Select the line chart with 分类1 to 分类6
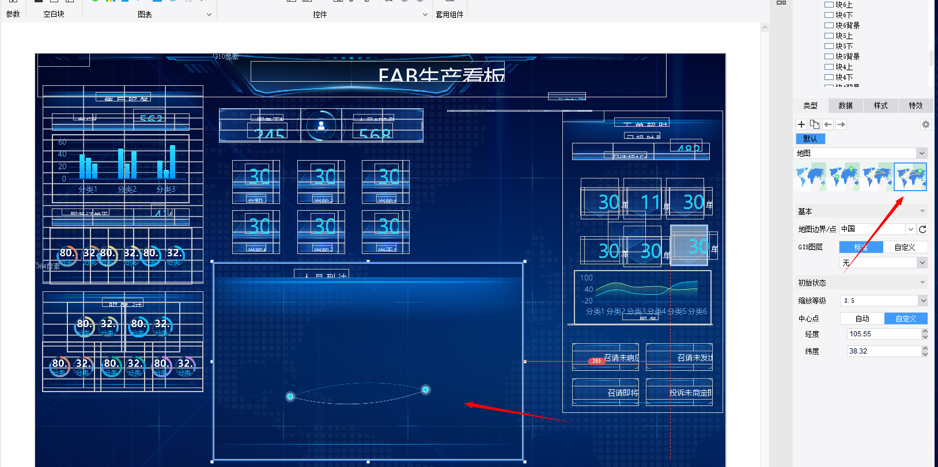Viewport: 938px width, 467px height. [642, 297]
